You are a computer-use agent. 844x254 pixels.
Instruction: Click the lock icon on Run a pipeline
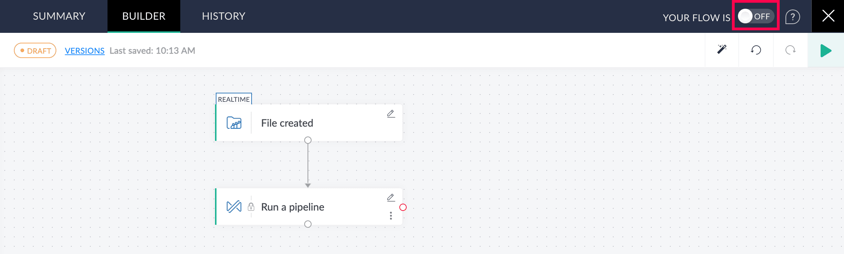pos(251,207)
